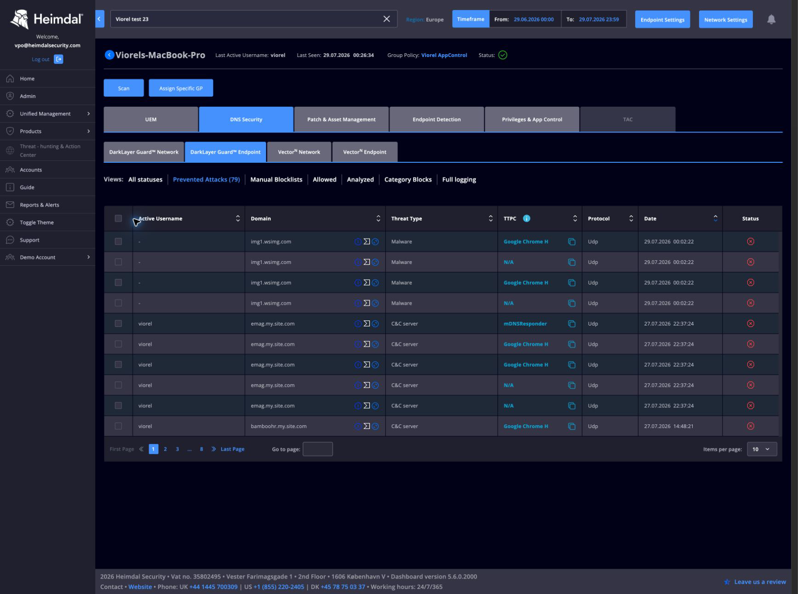Click the info icon next to TTPC header
The image size is (798, 594).
527,218
